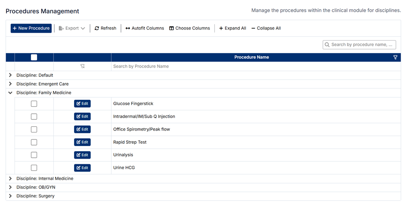Edit the Office Spirometry/Peak flow procedure

82,129
